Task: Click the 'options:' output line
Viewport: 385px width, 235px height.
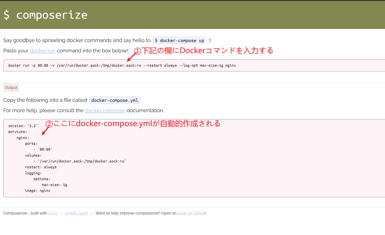Action: pos(42,179)
